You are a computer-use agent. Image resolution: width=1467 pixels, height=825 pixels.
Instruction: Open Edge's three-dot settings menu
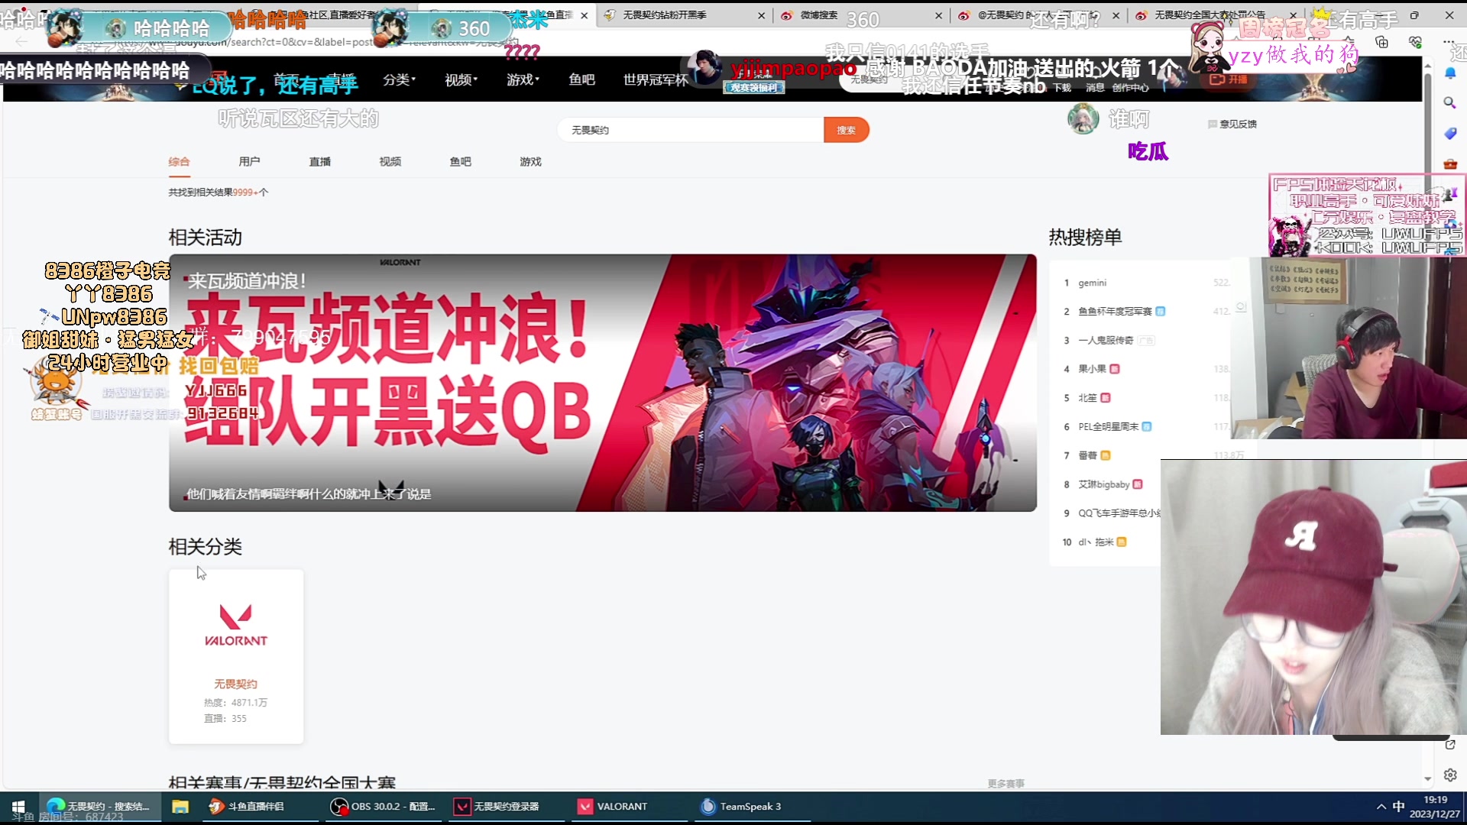[x=1449, y=42]
